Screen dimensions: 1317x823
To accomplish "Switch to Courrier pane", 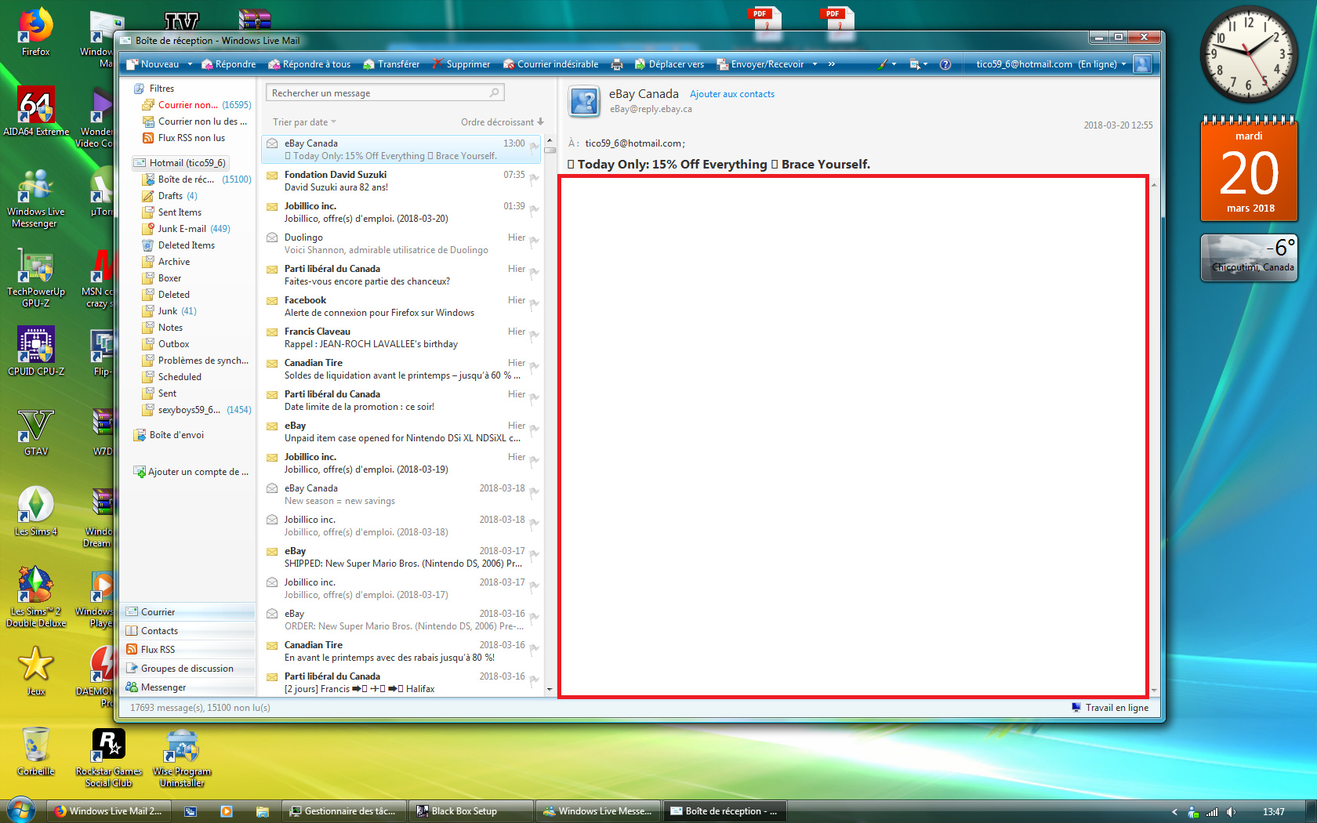I will 188,612.
